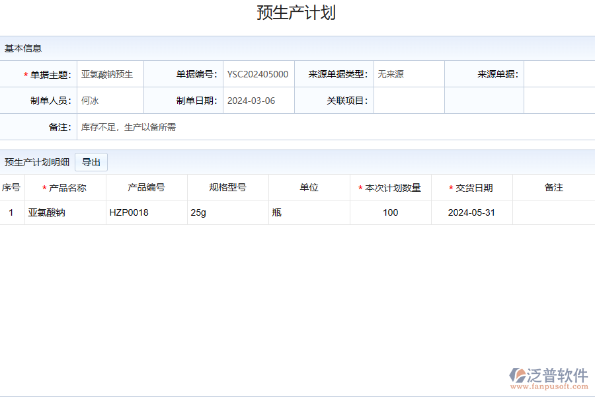Select the 序号 row number 1
Screen dimensions: 595x397
pos(12,212)
